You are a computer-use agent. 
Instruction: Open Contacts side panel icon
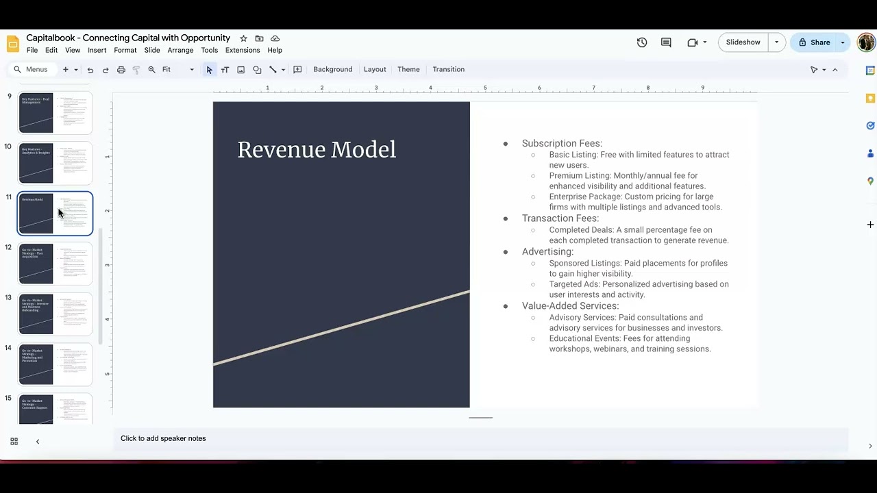pos(870,153)
